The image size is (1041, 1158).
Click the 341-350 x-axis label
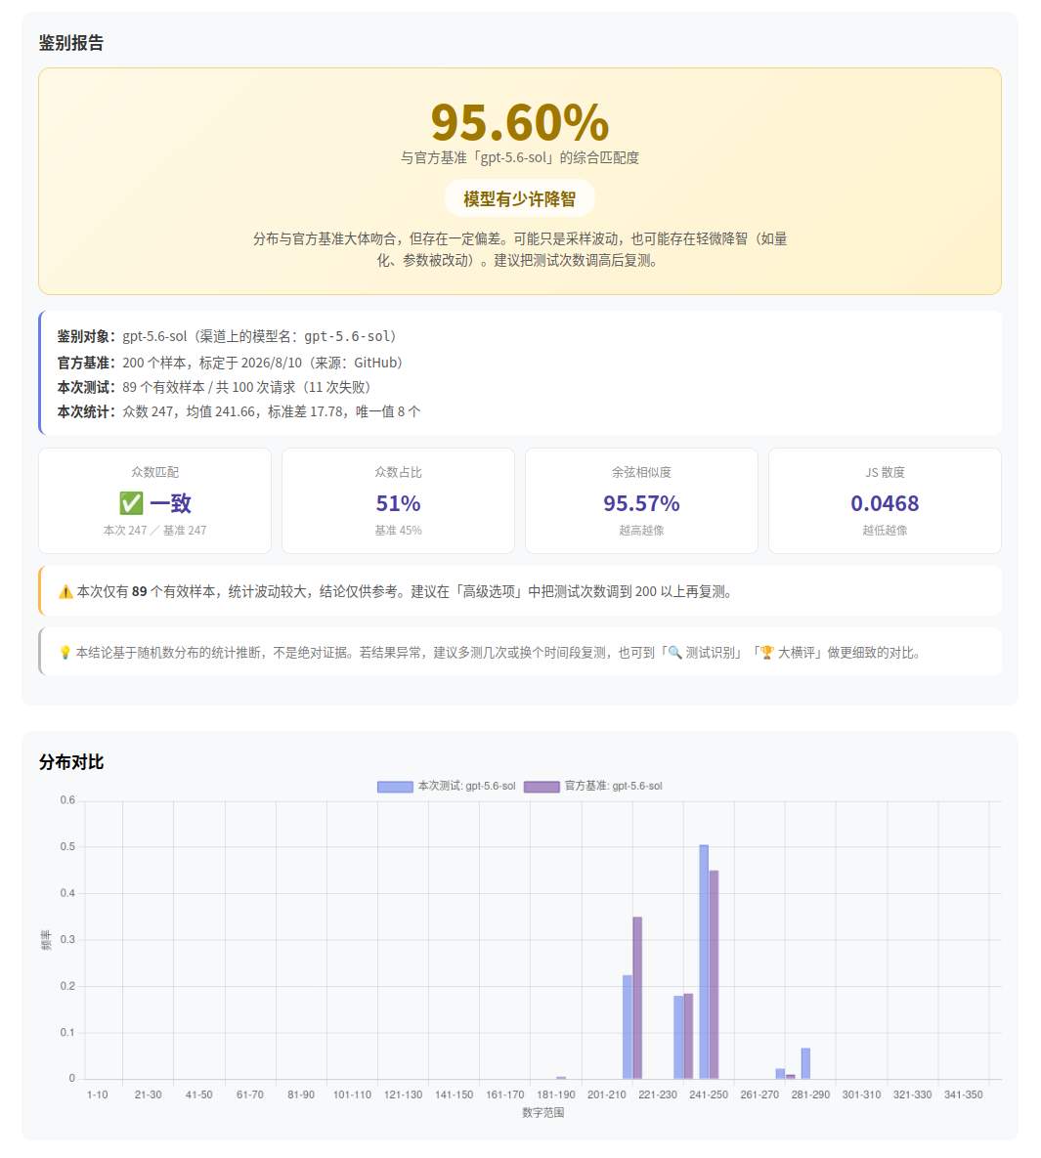coord(964,1094)
